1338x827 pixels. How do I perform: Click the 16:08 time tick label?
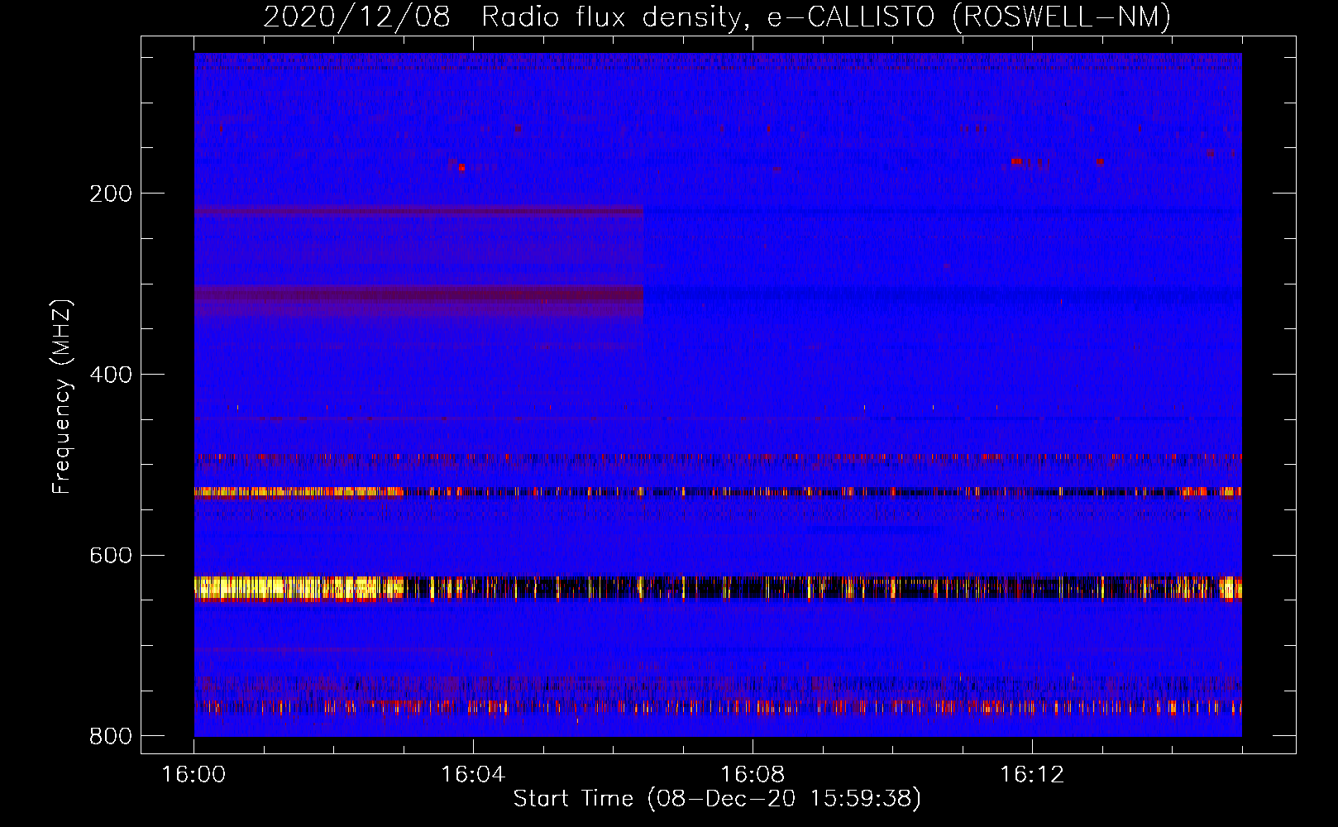point(753,775)
